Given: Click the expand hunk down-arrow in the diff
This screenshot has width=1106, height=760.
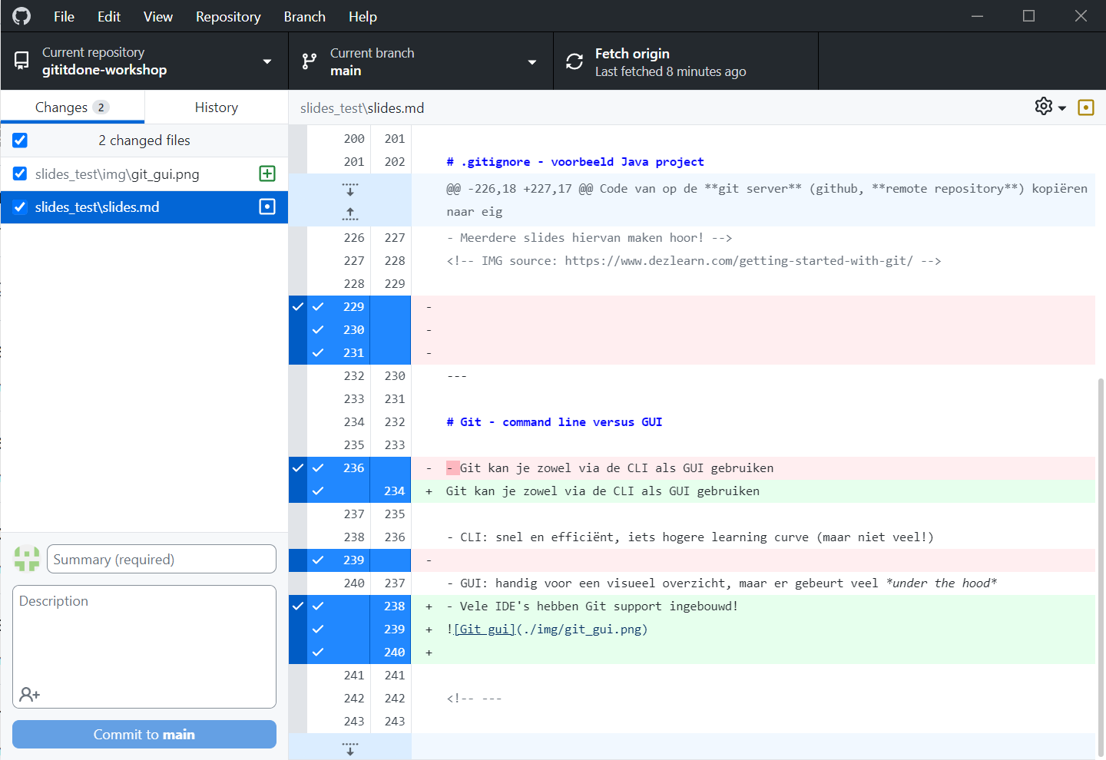Looking at the screenshot, I should (x=349, y=189).
